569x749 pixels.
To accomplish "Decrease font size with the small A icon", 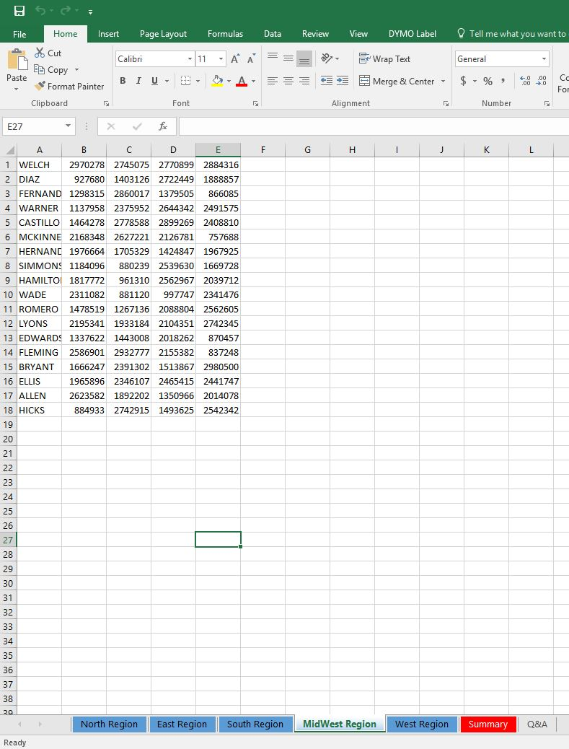I will tap(251, 58).
